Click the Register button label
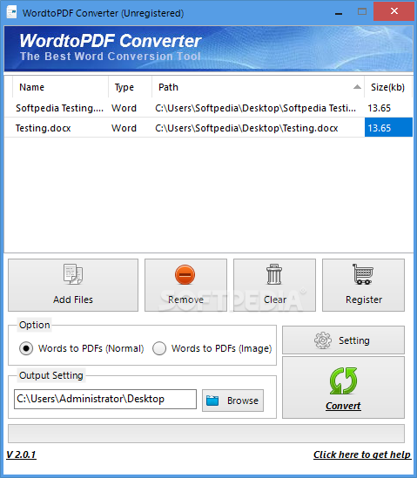The width and height of the screenshot is (417, 478). coord(364,300)
